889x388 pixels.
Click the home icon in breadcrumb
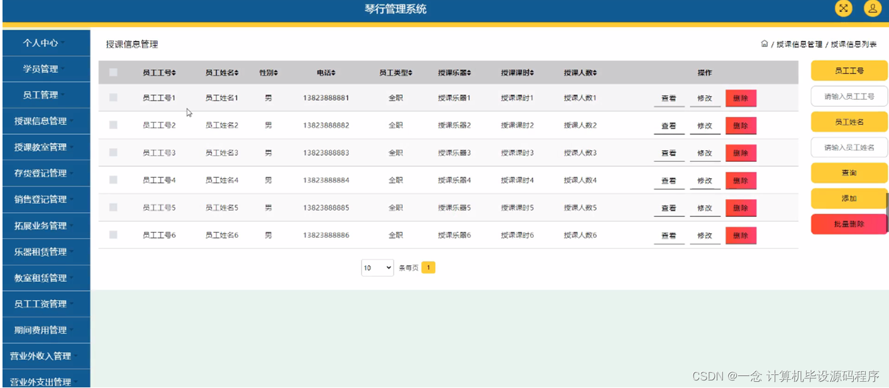764,44
